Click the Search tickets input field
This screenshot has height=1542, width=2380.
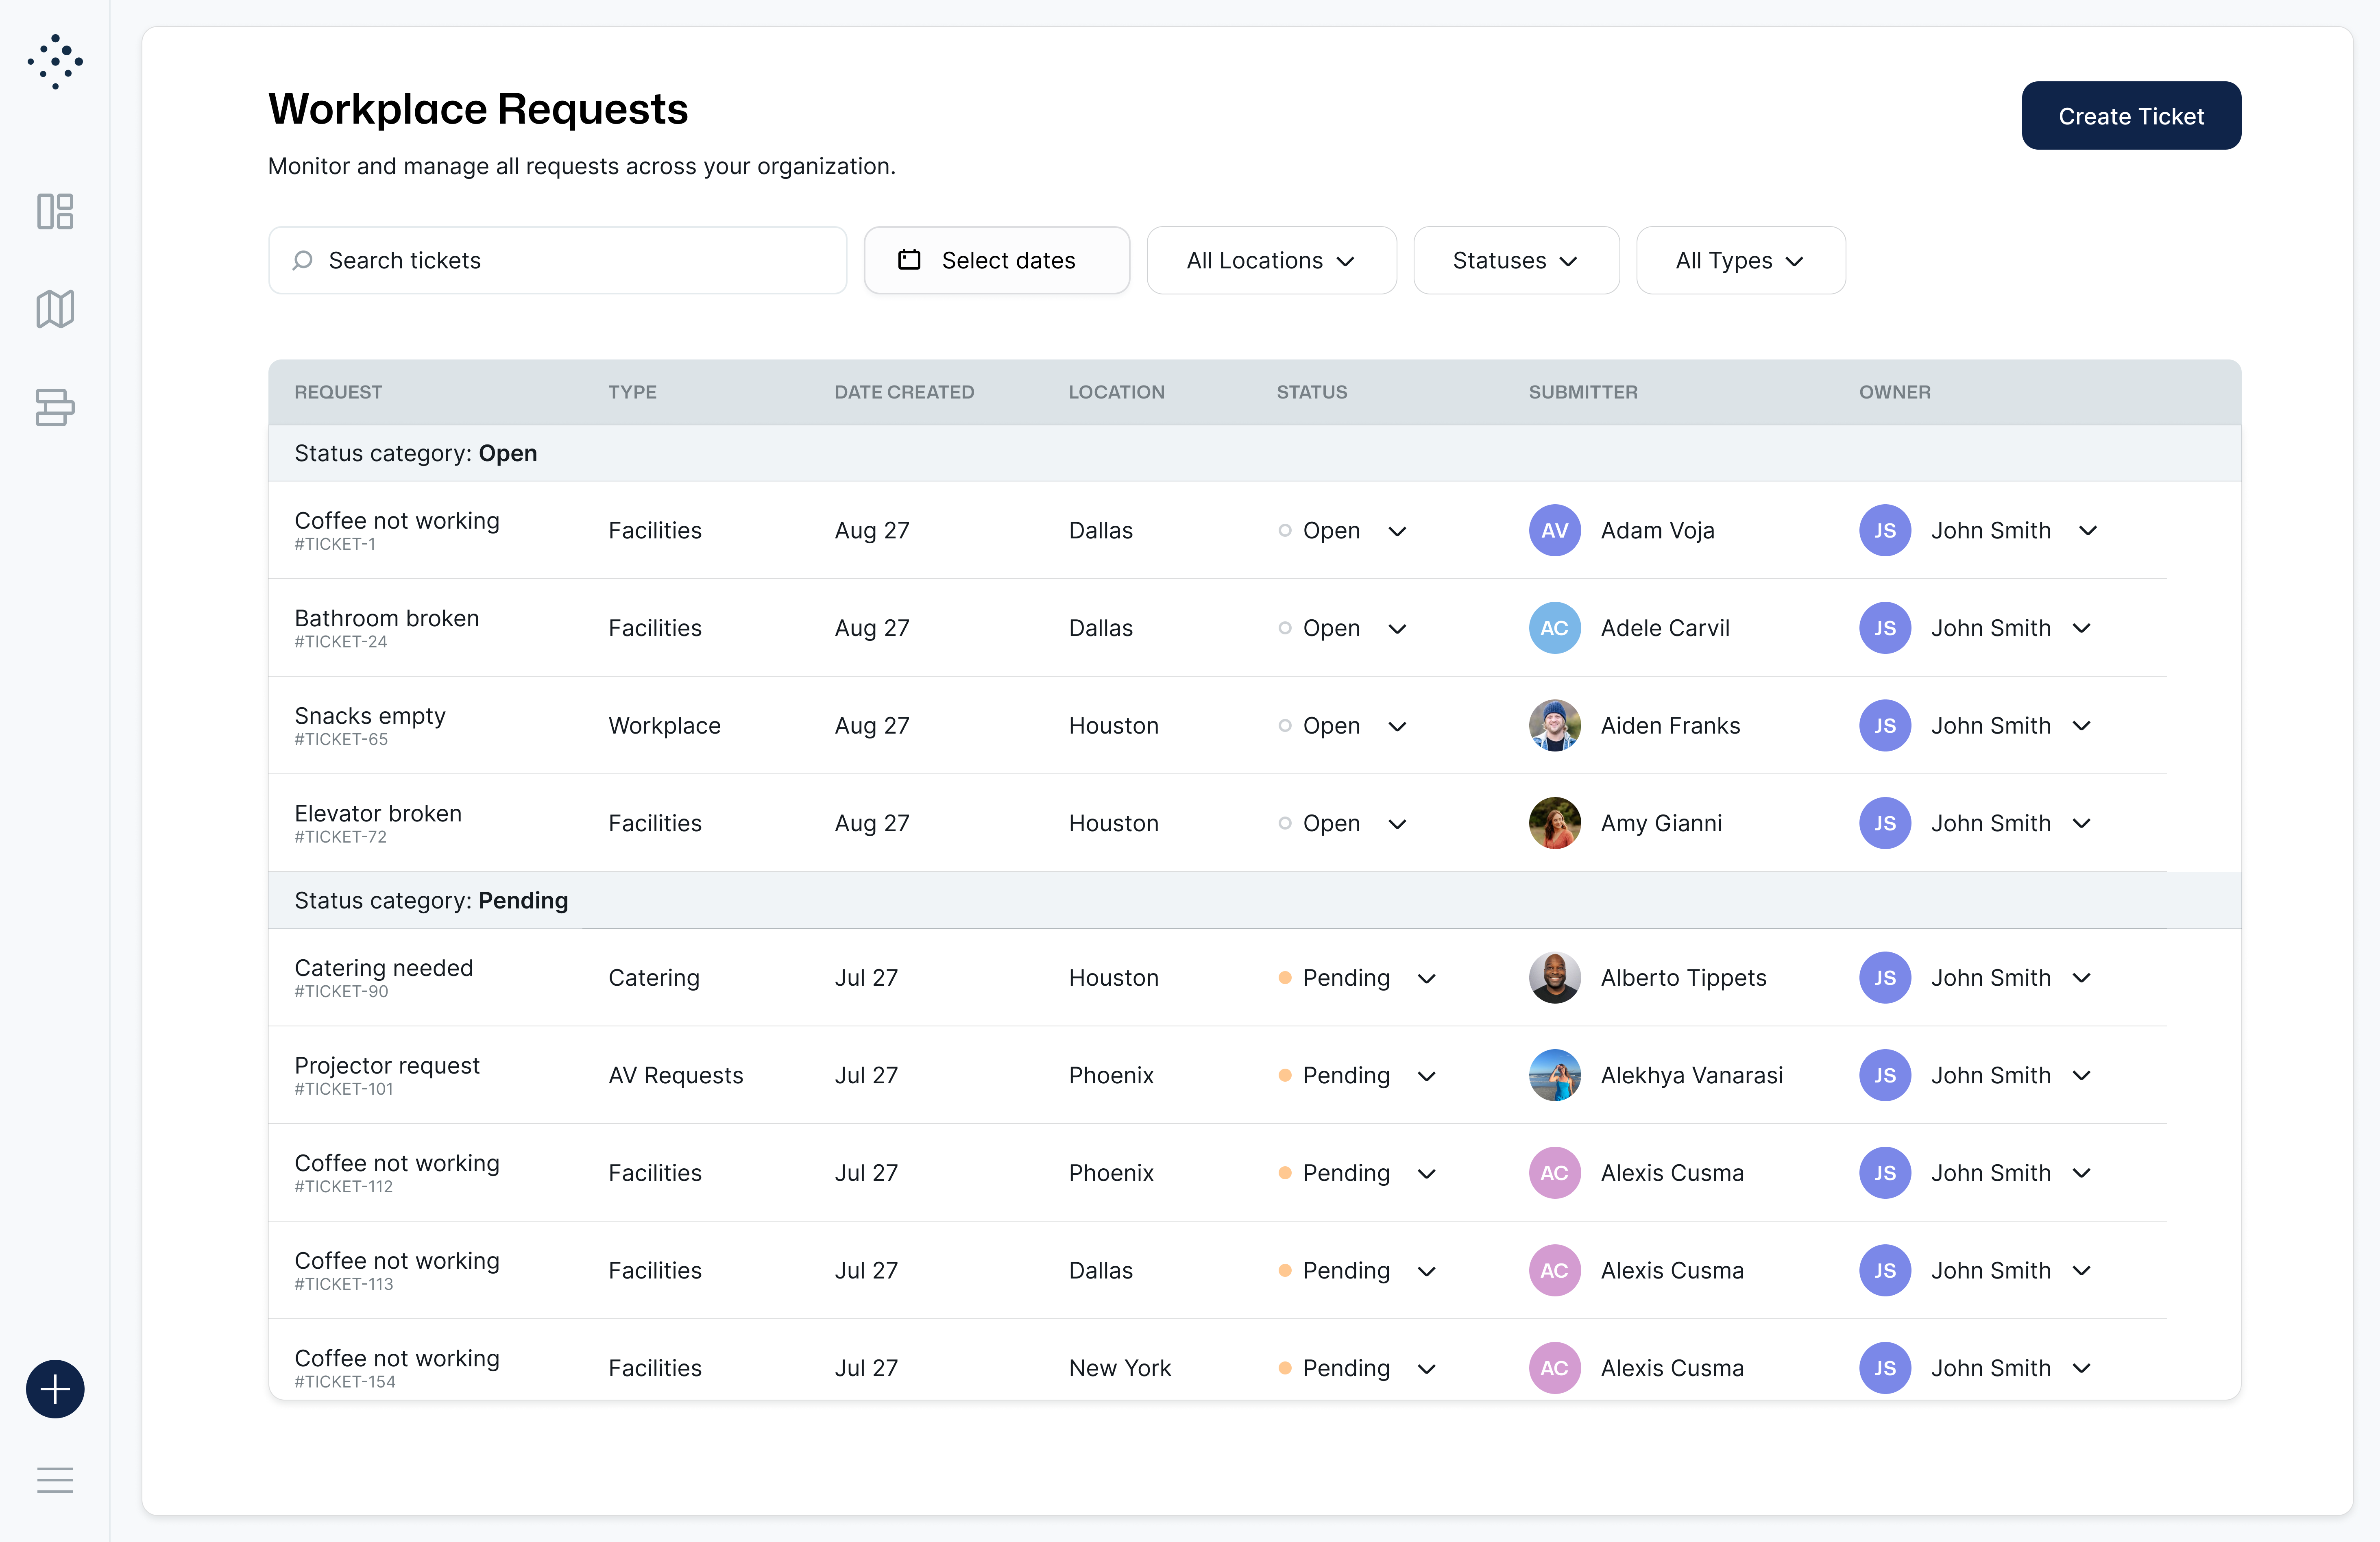point(557,260)
